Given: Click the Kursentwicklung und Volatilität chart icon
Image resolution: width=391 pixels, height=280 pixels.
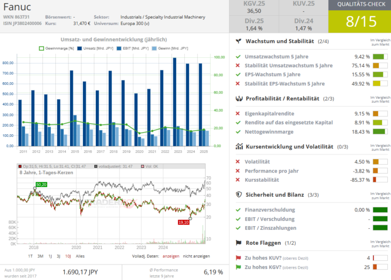Looking at the screenshot, I should point(238,146).
